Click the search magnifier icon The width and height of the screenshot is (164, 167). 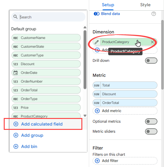[15, 17]
